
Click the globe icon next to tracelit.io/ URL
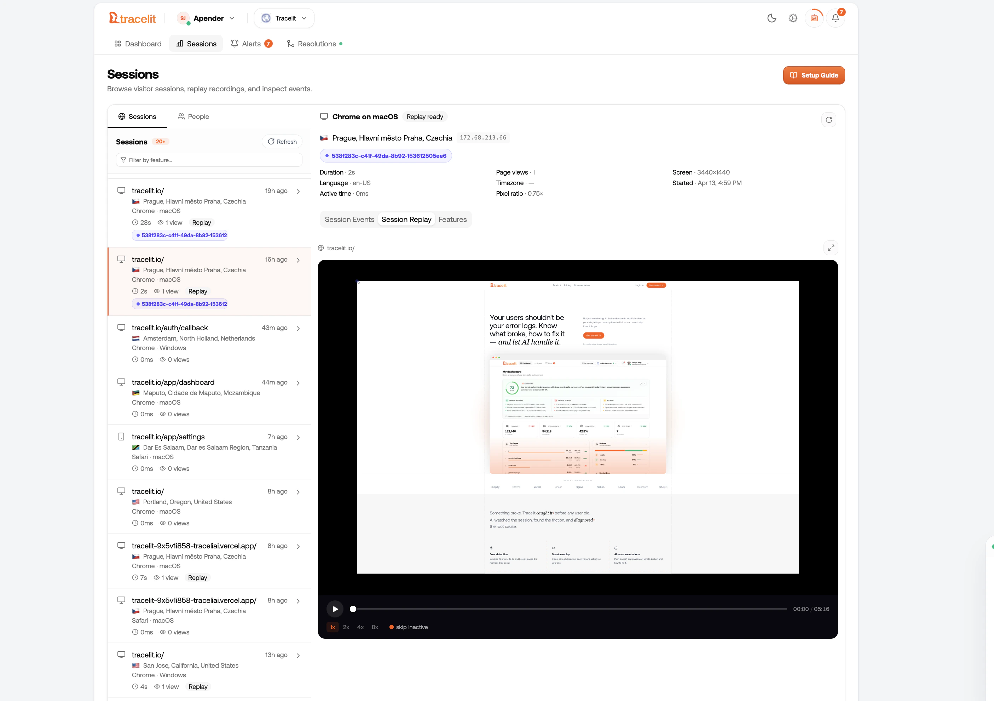321,248
